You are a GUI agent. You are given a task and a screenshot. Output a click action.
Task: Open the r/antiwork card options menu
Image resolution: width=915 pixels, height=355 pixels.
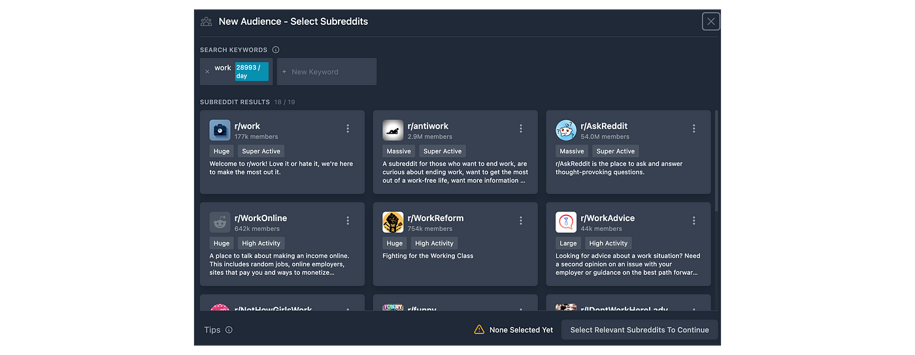pyautogui.click(x=521, y=129)
